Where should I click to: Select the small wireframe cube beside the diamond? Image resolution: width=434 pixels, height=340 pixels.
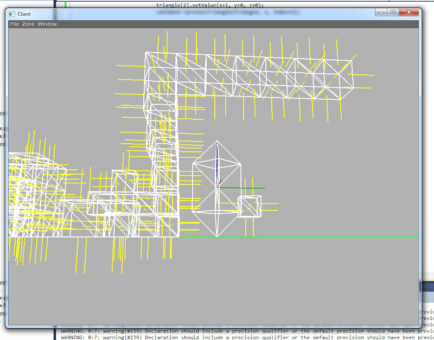[250, 207]
